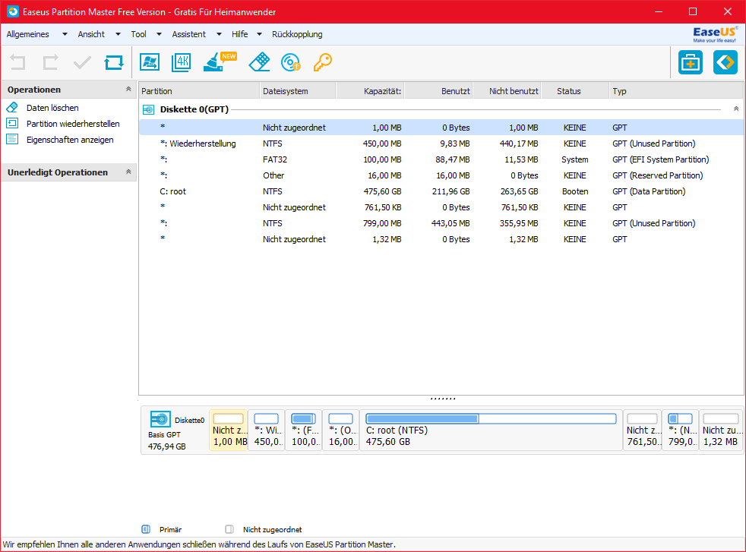The height and width of the screenshot is (552, 746).
Task: Click the Eigenschaften anzeigen link
Action: pyautogui.click(x=70, y=140)
